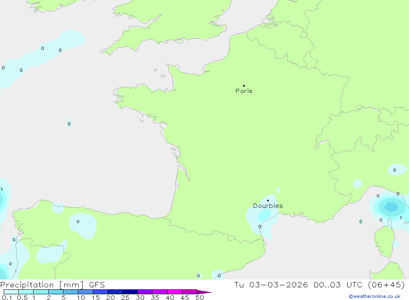Click the Dourbies place label
The height and width of the screenshot is (300, 409).
click(x=268, y=206)
